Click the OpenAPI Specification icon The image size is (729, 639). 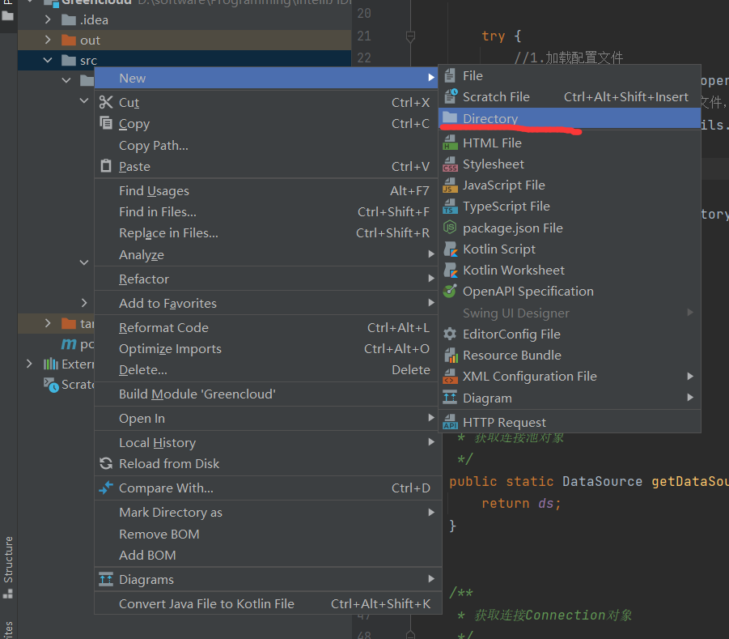[450, 292]
